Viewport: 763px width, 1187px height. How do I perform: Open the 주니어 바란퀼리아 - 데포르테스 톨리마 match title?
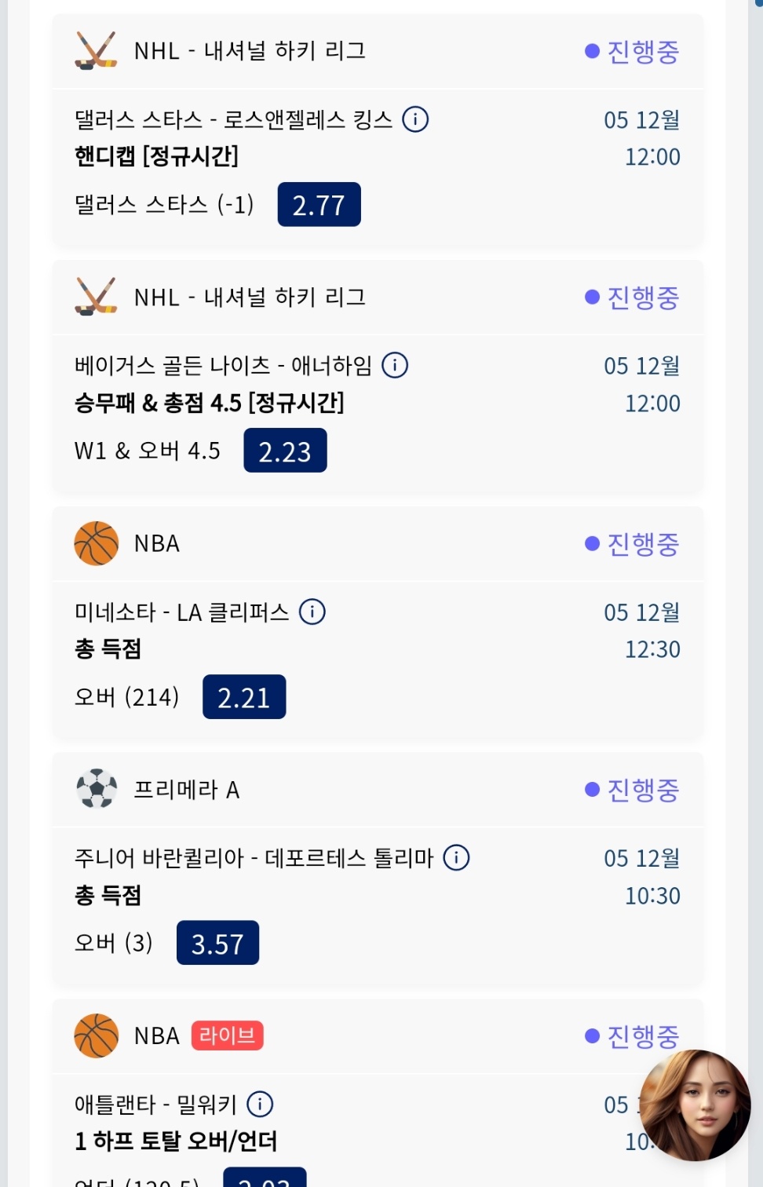[254, 858]
